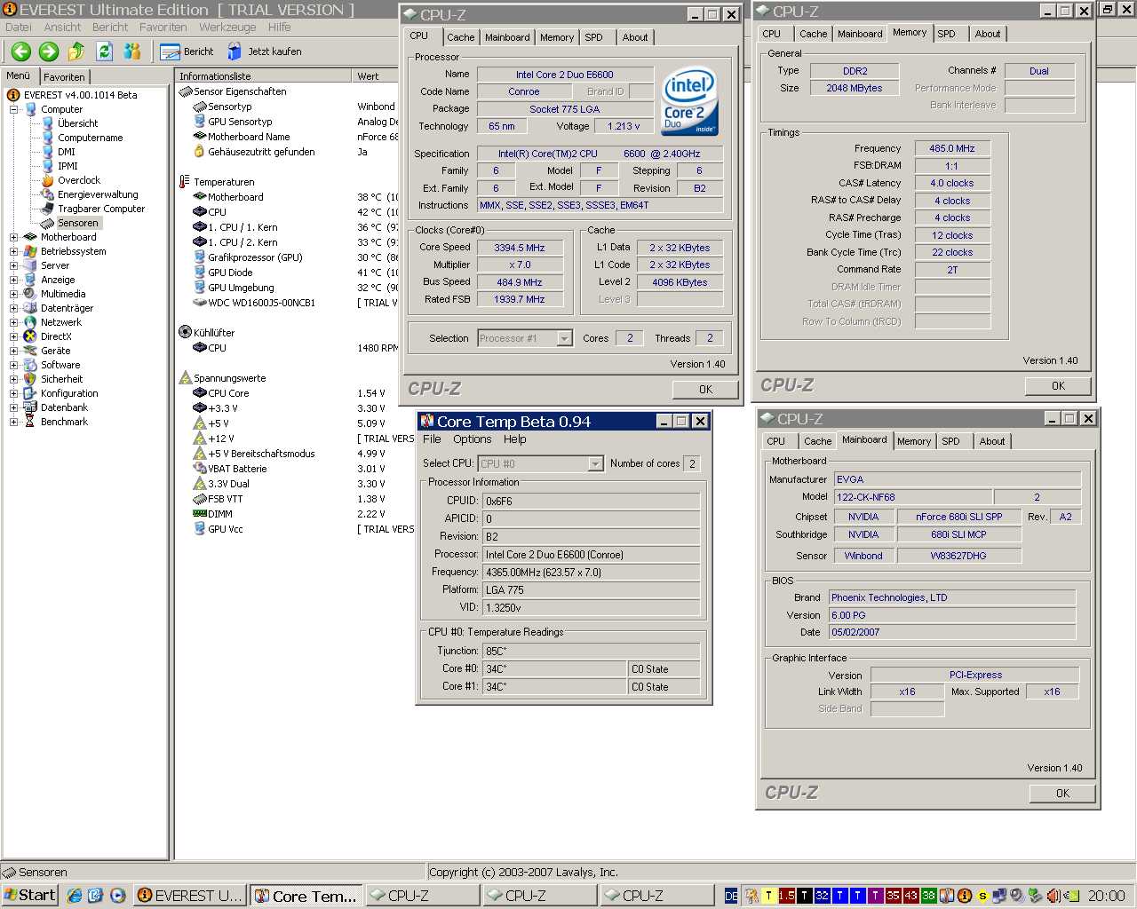Select Overclock item in the tree
The height and width of the screenshot is (909, 1137).
click(x=78, y=180)
